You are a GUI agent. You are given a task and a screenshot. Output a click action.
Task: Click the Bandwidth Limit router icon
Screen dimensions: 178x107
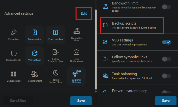(77, 31)
